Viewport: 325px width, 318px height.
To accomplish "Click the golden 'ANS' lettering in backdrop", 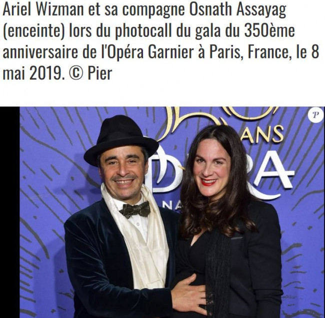I will click(x=265, y=135).
